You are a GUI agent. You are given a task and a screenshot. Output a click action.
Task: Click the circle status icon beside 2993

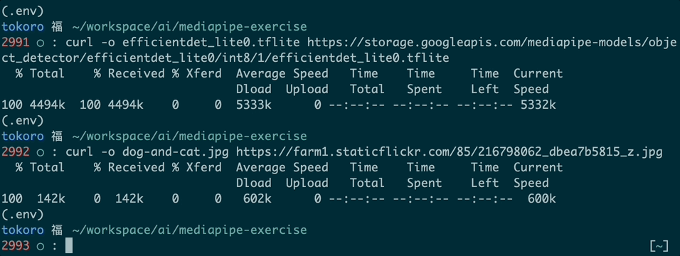coord(41,247)
